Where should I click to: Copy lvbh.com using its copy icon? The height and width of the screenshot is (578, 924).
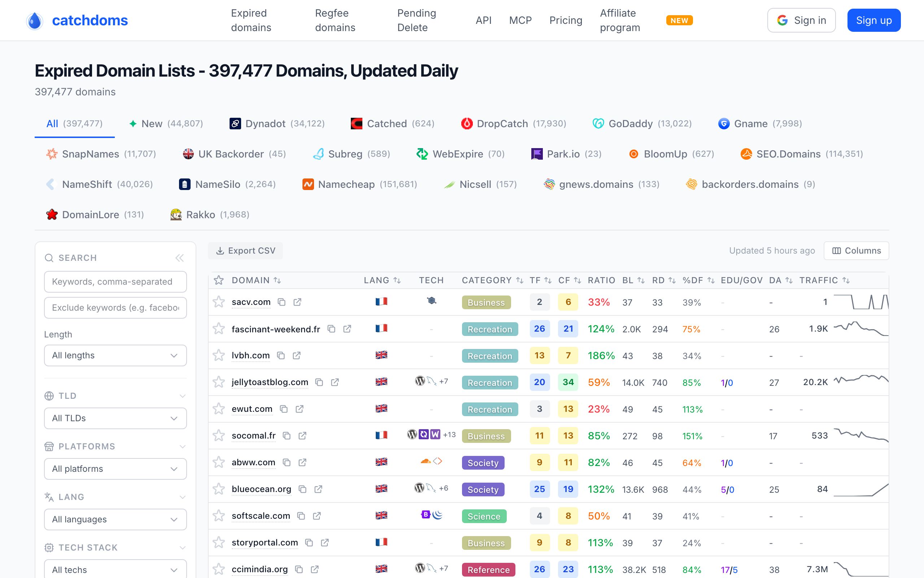[281, 355]
